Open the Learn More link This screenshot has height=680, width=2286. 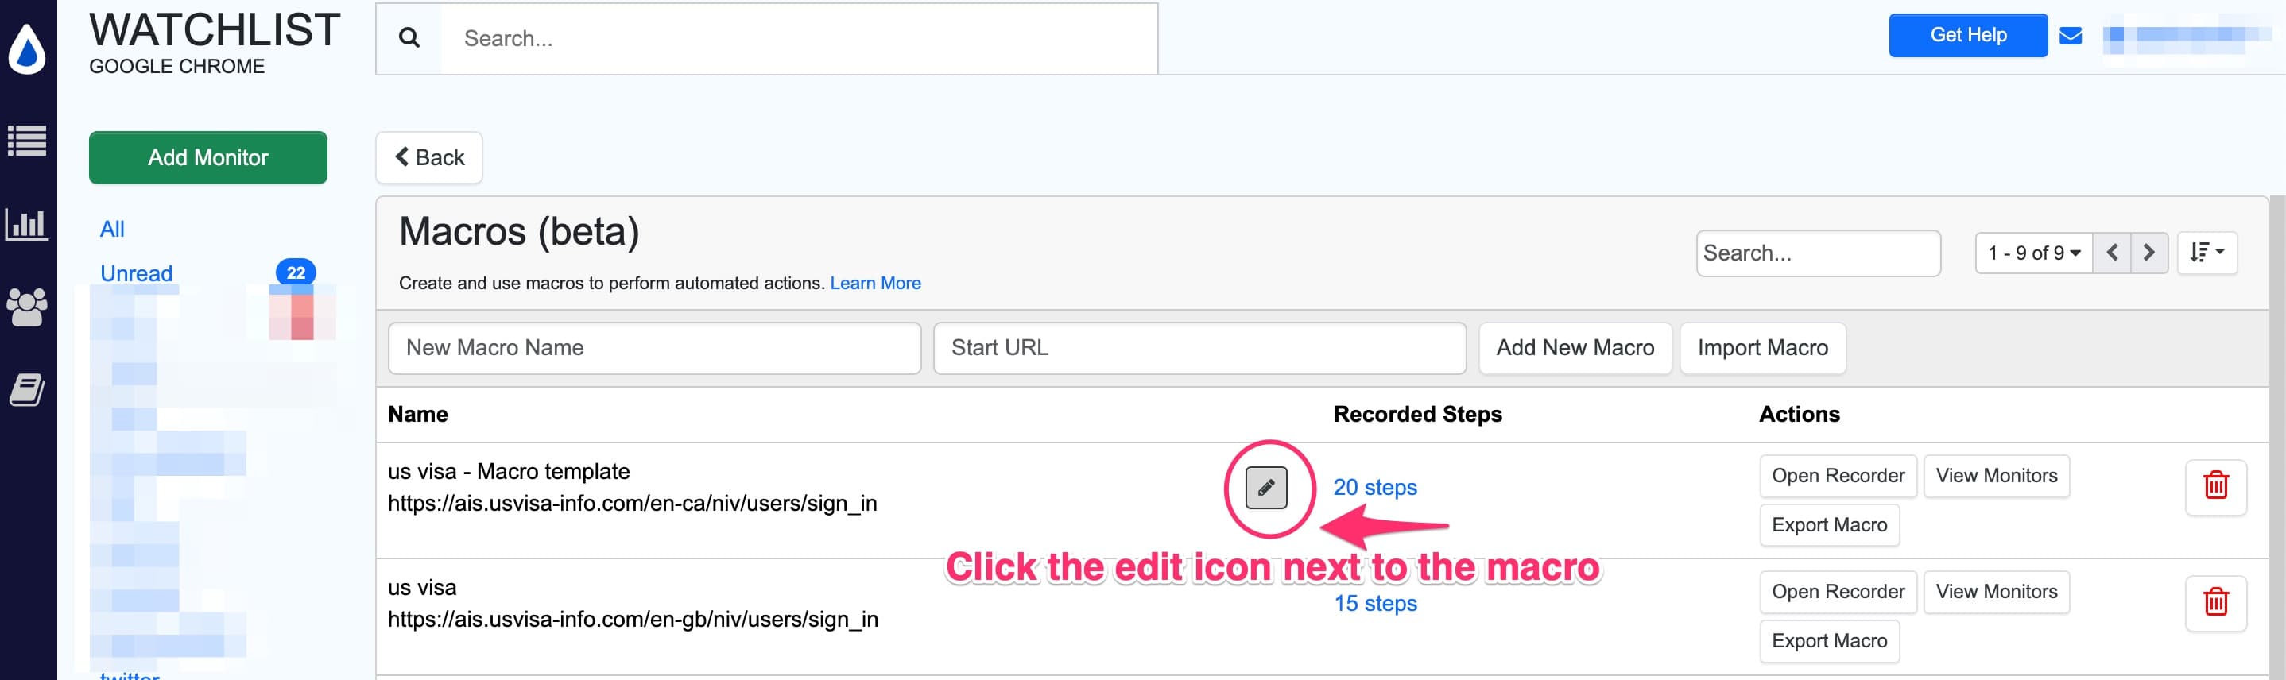[x=875, y=283]
